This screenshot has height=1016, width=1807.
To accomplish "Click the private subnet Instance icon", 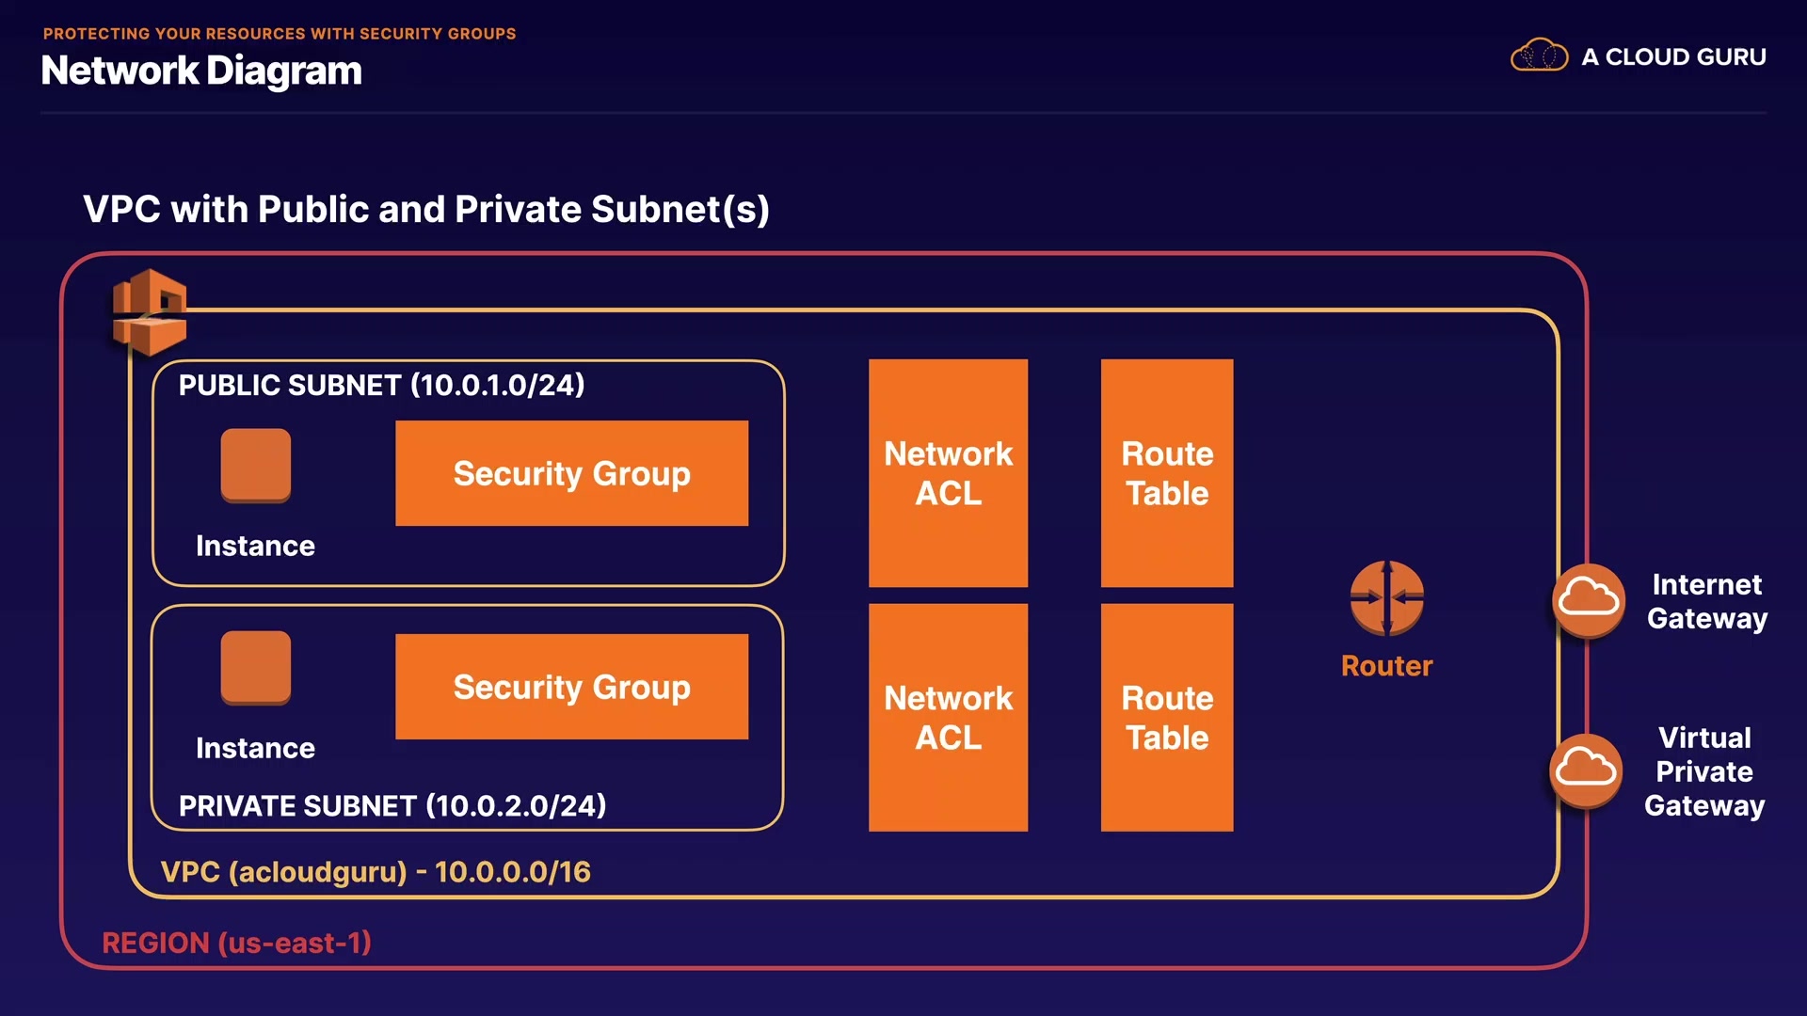I will point(255,667).
